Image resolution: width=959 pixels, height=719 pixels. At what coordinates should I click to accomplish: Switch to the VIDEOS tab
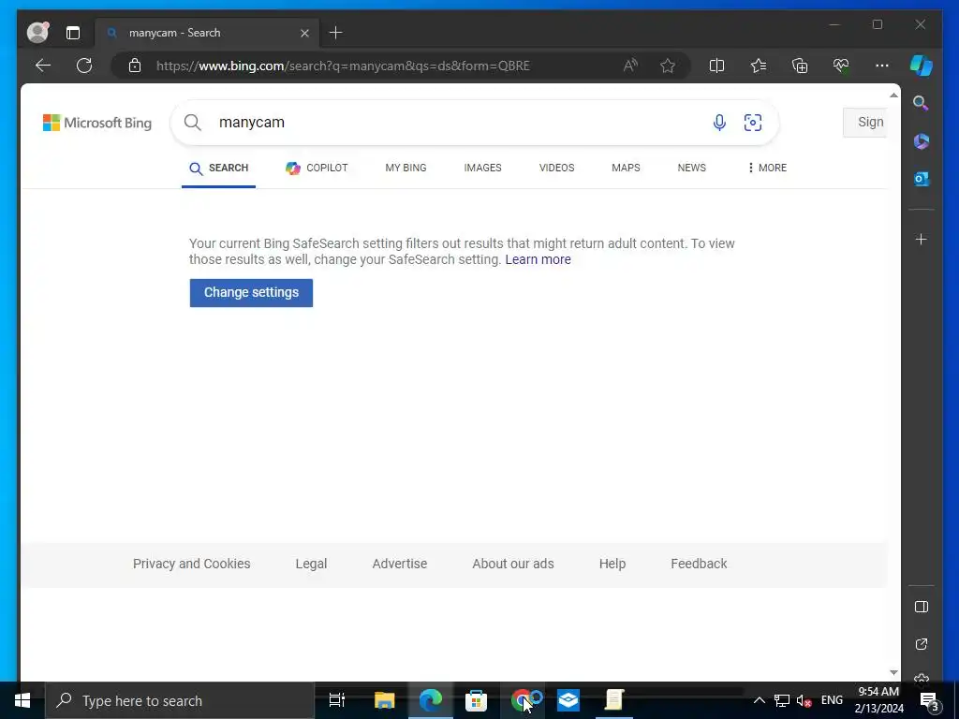556,169
